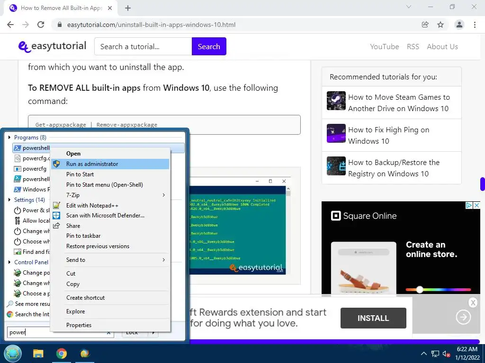Open the taskbar clock showing 6:22 AM
The image size is (485, 363).
pos(467,354)
